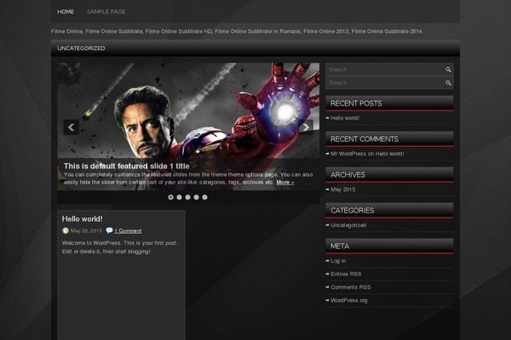
Task: Open Uncategorized in Categories widget
Action: tap(348, 225)
